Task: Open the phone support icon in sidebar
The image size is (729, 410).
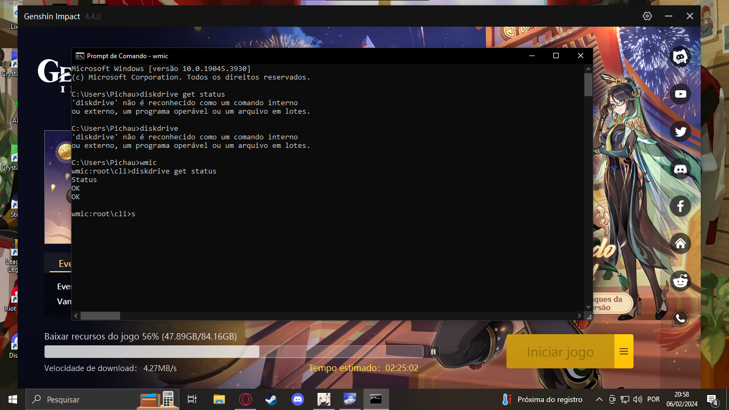Action: [x=680, y=318]
